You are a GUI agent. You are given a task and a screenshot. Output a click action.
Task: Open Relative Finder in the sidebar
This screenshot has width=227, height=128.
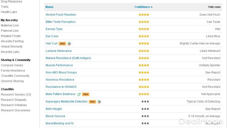[x=11, y=36]
